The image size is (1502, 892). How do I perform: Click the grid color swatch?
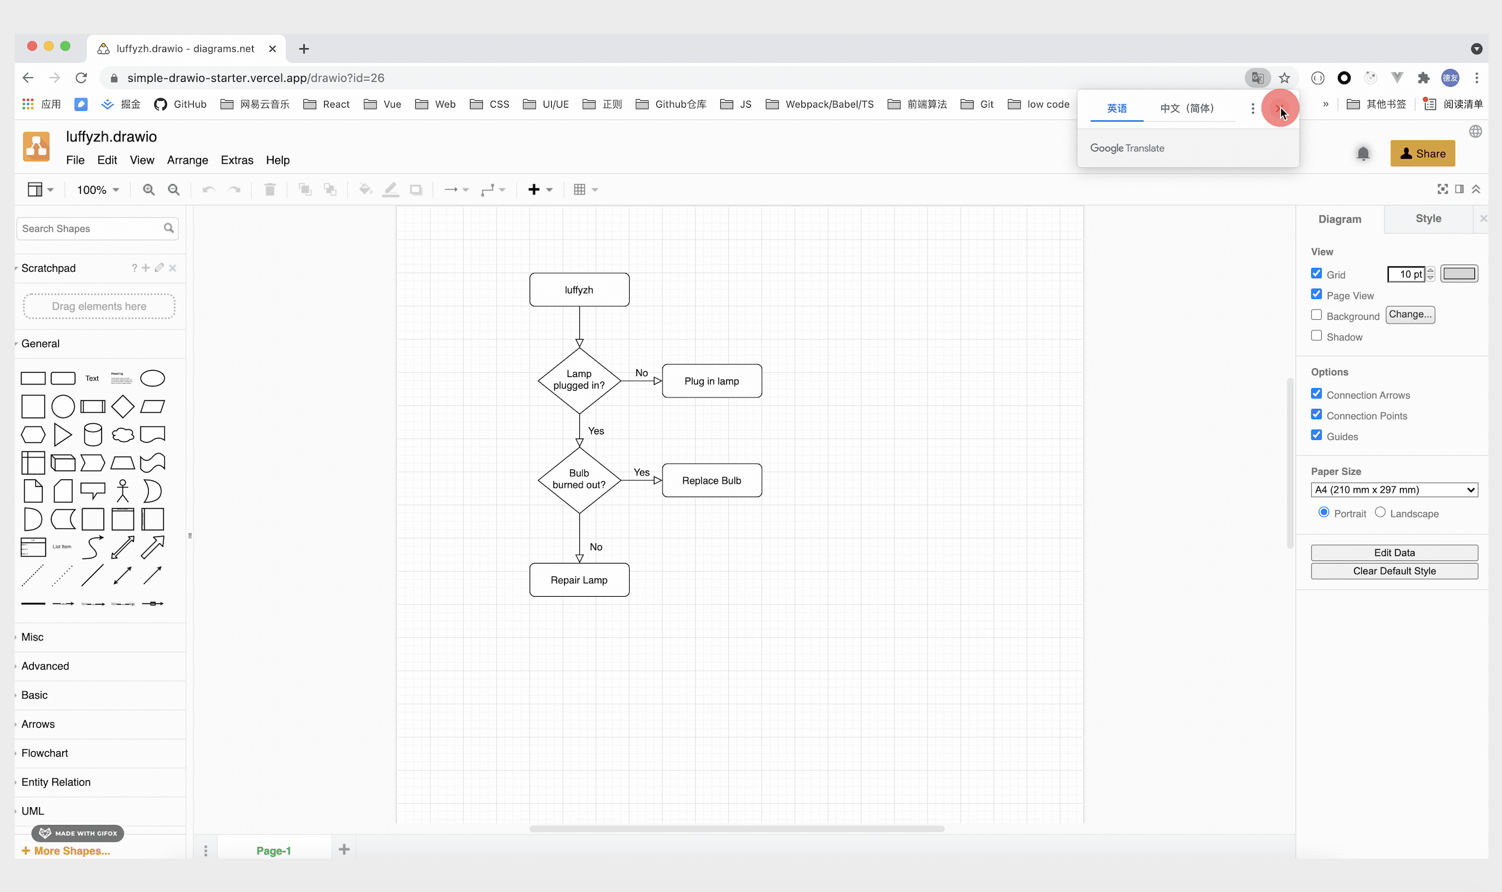coord(1459,274)
